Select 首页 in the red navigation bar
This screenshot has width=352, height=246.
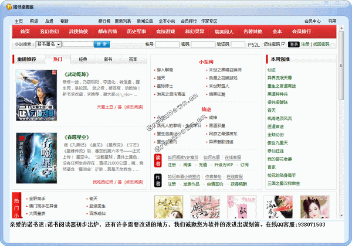[x=25, y=32]
